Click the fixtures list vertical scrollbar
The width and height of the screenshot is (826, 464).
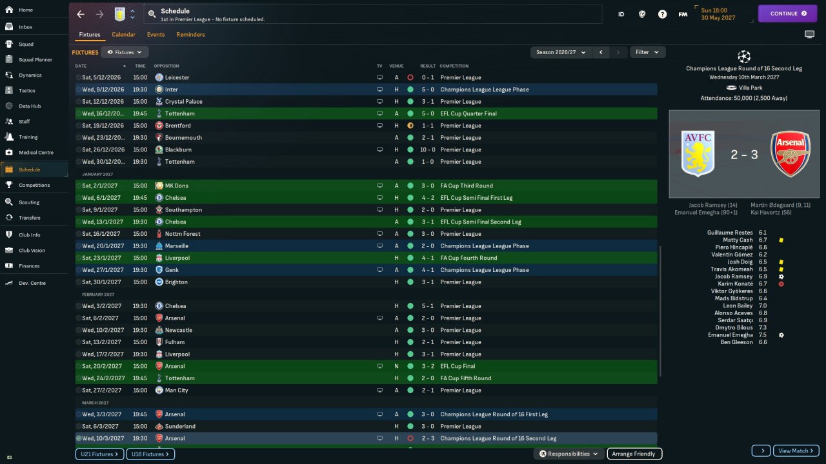coord(660,309)
